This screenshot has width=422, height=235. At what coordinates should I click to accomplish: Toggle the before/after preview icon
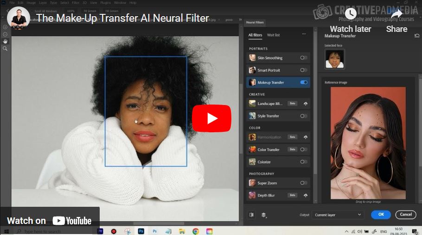(x=251, y=215)
